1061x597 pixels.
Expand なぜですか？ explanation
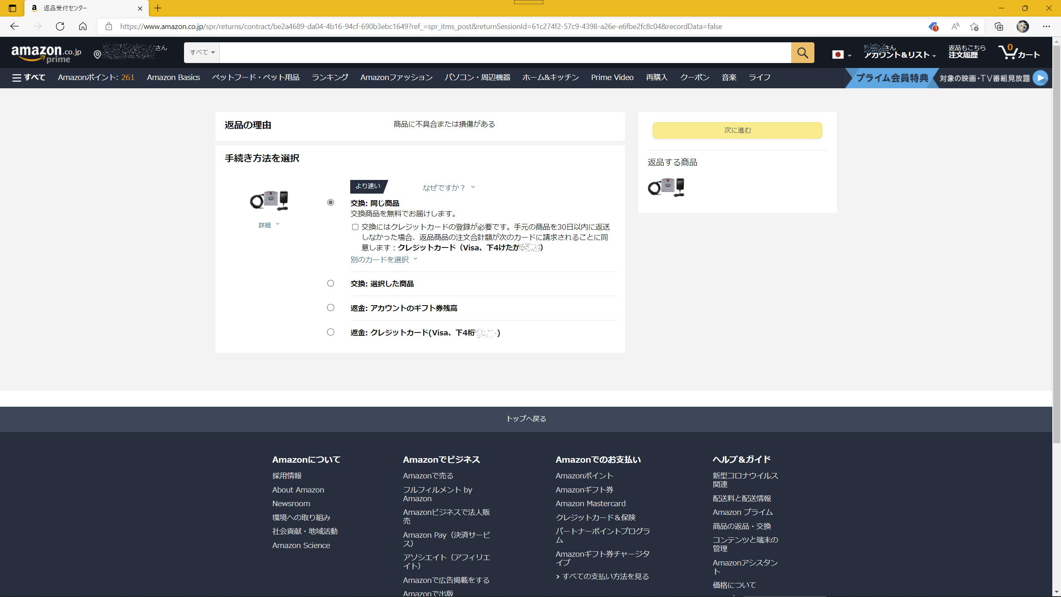[x=448, y=187]
